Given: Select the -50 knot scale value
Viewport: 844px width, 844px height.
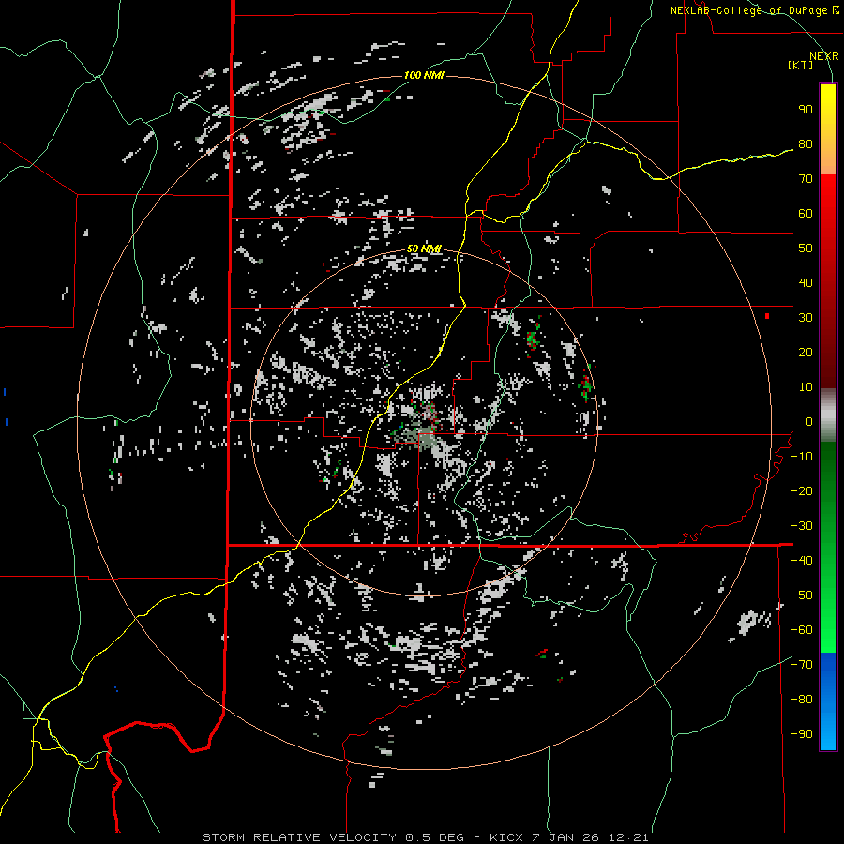Looking at the screenshot, I should pyautogui.click(x=802, y=595).
